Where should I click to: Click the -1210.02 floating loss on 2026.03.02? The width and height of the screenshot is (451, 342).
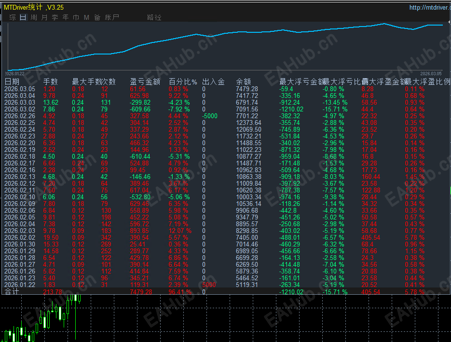[291, 109]
